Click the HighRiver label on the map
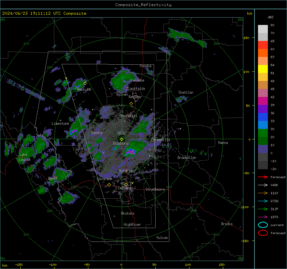This screenshot has width=287, height=269. click(x=132, y=225)
